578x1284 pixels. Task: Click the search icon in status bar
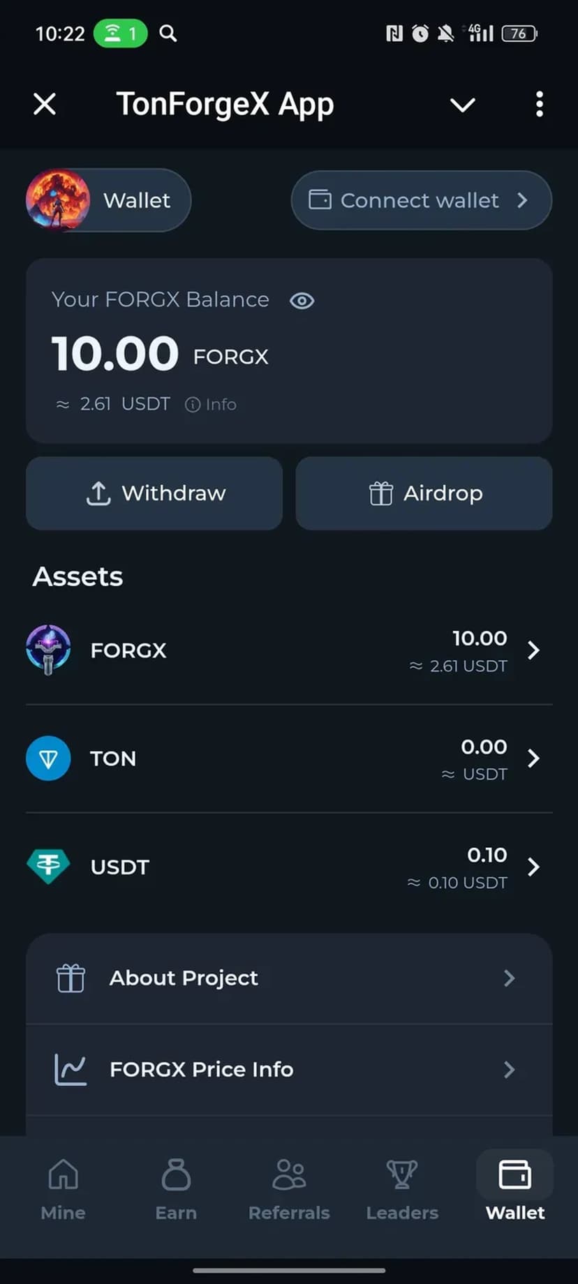168,33
